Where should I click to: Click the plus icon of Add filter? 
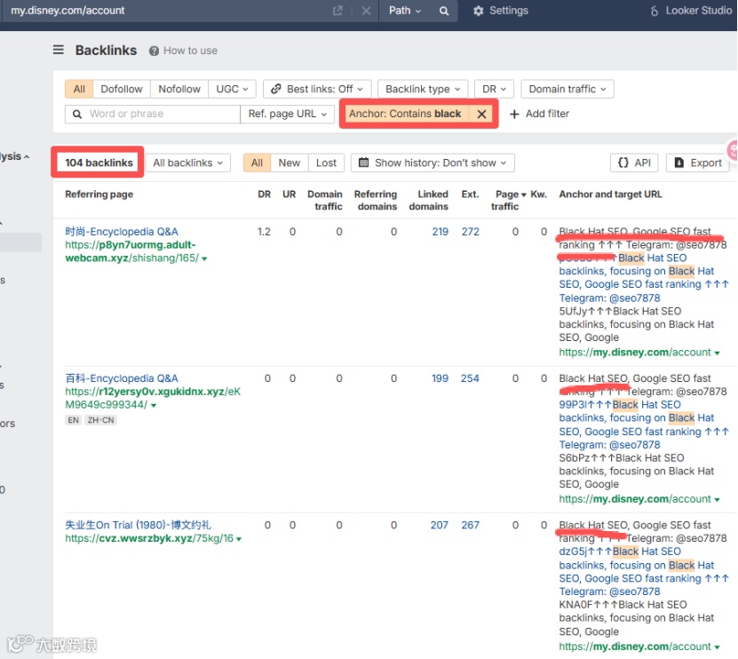click(514, 114)
